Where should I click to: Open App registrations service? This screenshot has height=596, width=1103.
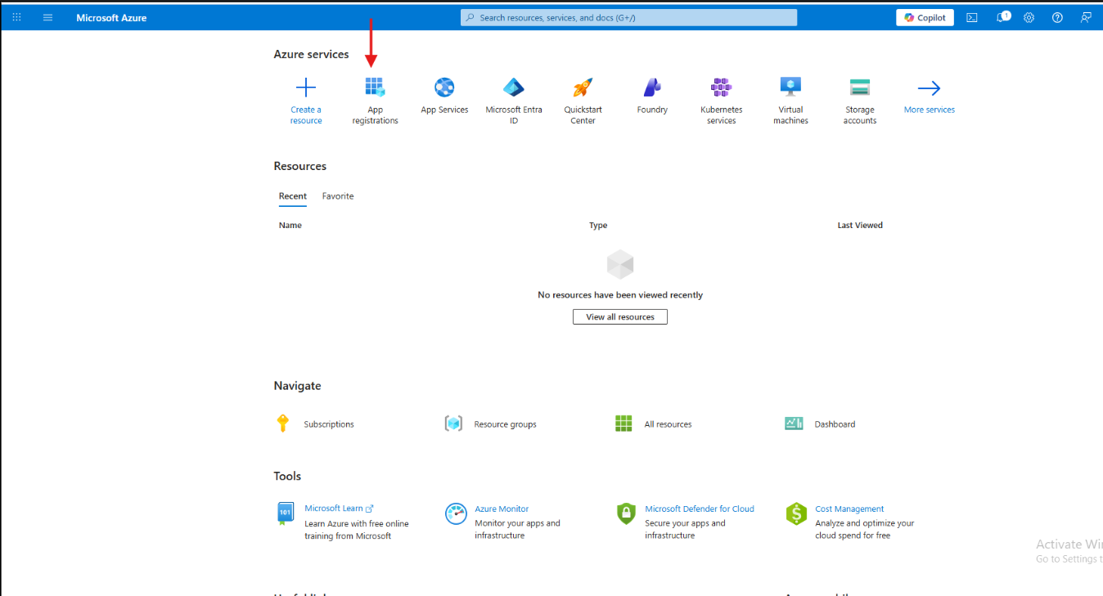[x=375, y=101]
